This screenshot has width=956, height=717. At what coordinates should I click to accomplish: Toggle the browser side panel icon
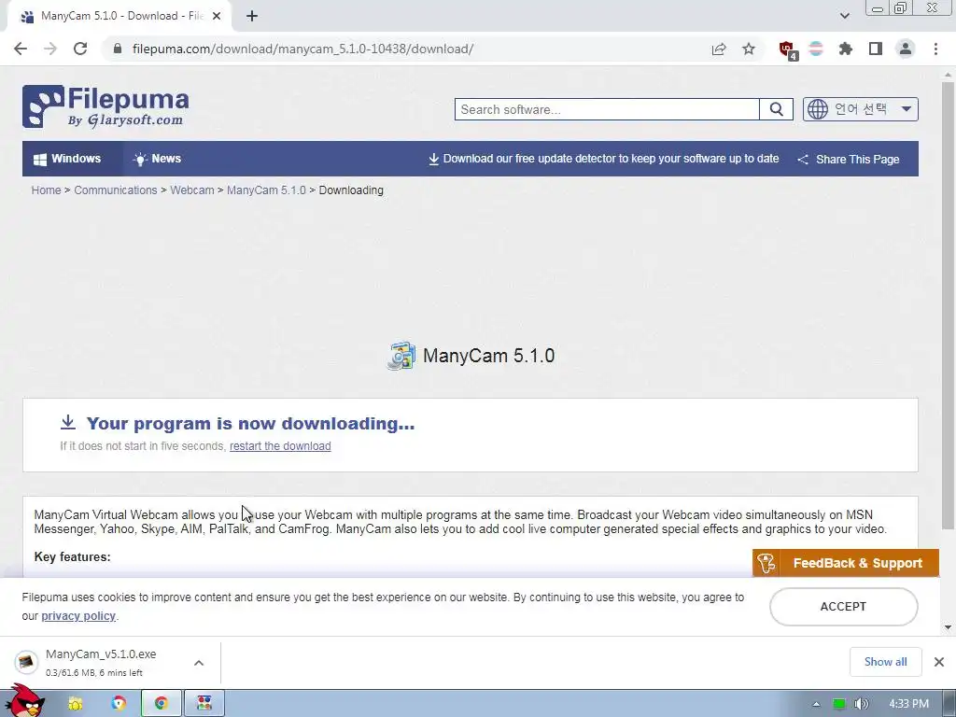click(x=876, y=49)
